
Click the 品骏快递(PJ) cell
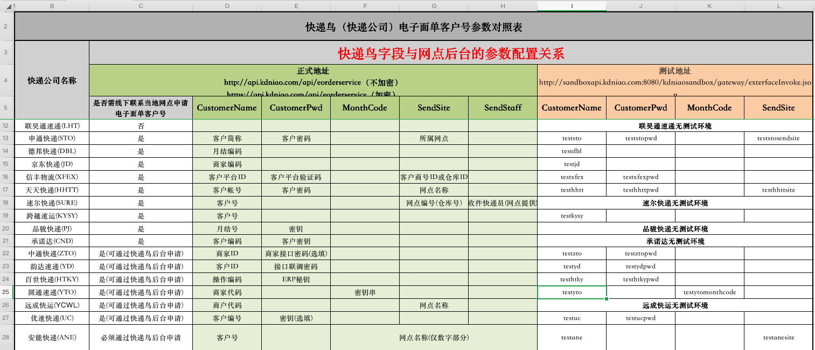pos(52,229)
